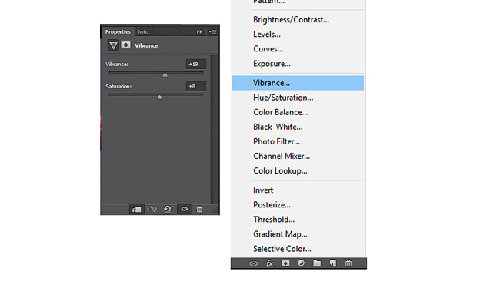Click the Vibrance slider handle

pyautogui.click(x=165, y=74)
